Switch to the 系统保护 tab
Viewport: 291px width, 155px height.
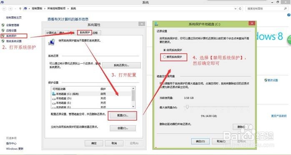pos(85,32)
